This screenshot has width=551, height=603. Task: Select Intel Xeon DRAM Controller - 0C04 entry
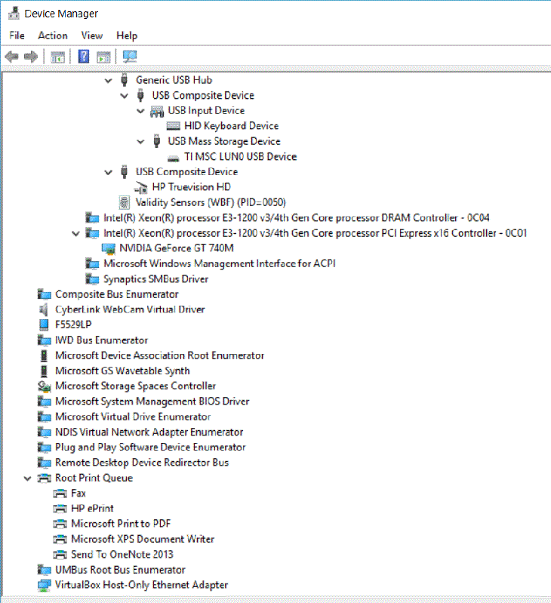tap(297, 217)
